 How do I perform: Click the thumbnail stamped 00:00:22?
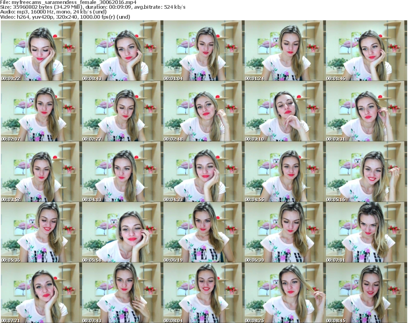pyautogui.click(x=41, y=51)
